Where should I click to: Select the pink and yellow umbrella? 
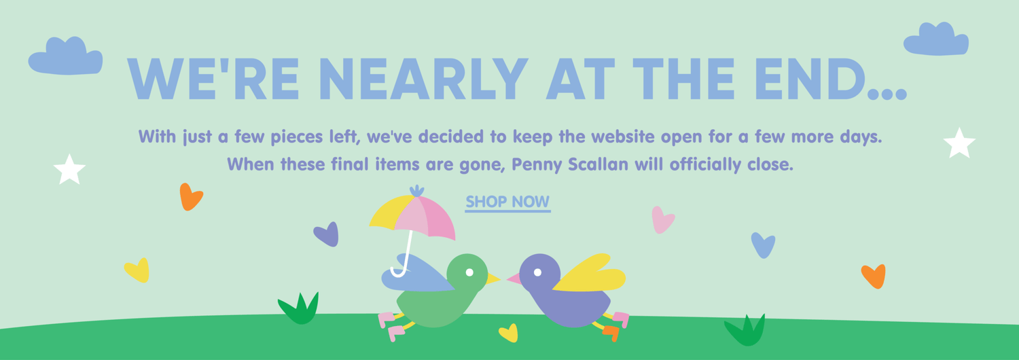(412, 216)
